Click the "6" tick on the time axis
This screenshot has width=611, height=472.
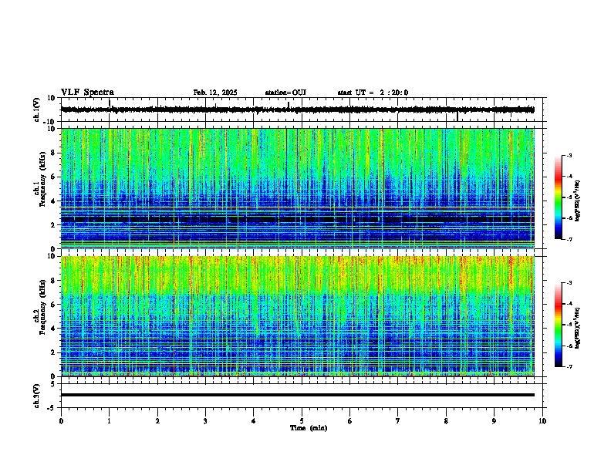350,421
